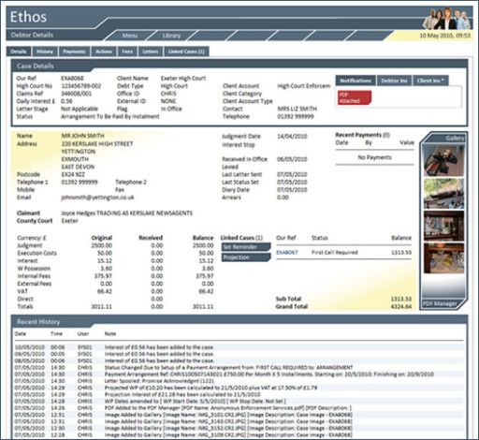This screenshot has width=479, height=440.
Task: View the Linked Cases (1) tab
Action: point(186,51)
